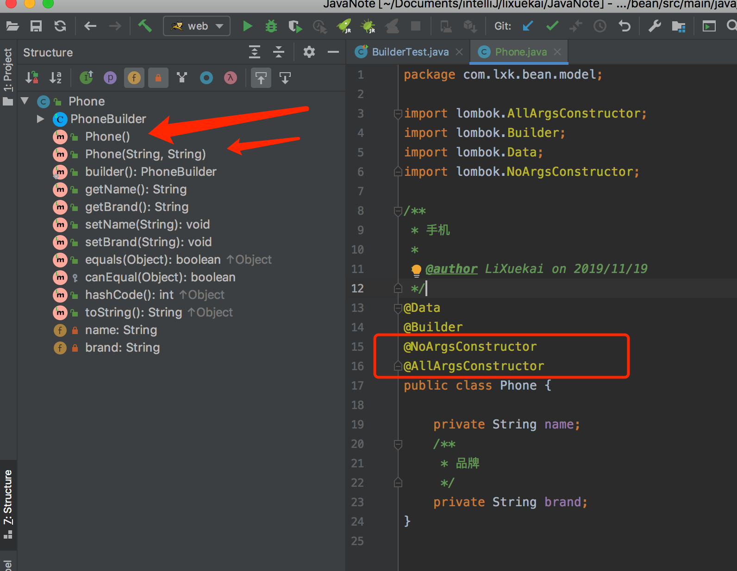Collapse the Phone class tree node
The width and height of the screenshot is (737, 571).
[x=25, y=101]
